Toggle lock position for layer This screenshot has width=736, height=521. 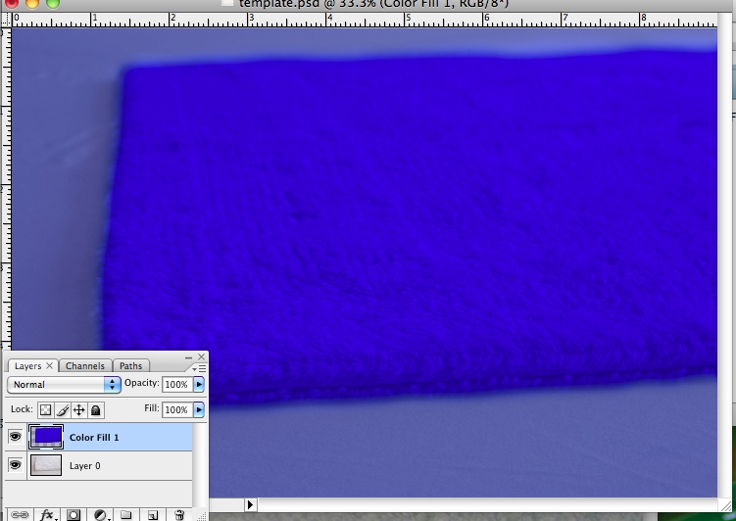point(78,410)
